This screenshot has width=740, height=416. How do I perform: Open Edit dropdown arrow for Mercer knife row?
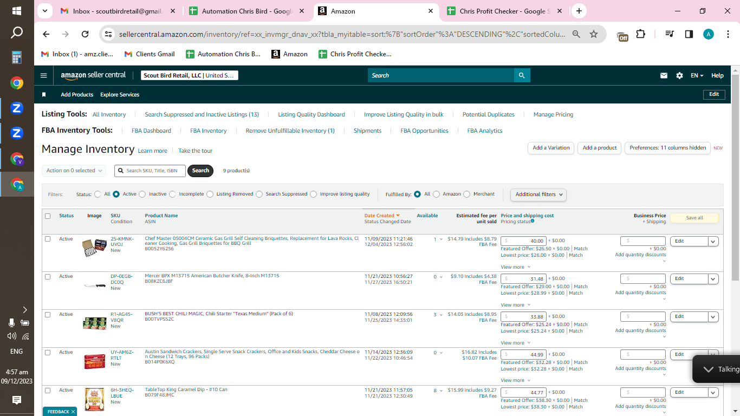(x=713, y=279)
